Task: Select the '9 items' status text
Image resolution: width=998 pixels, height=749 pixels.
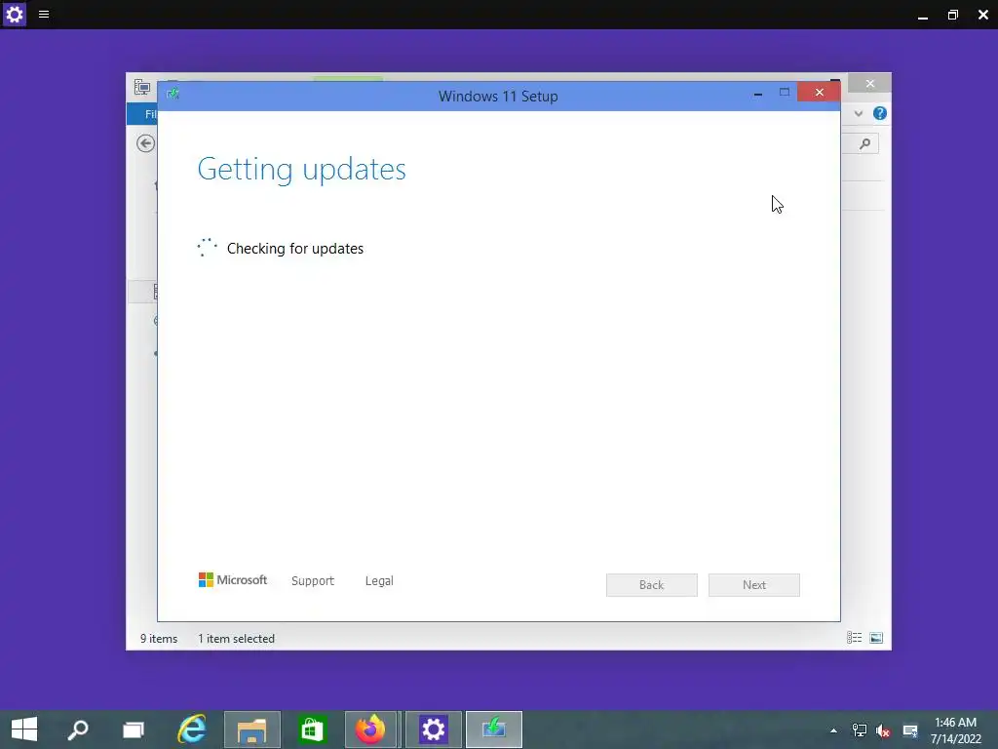Action: coord(159,638)
